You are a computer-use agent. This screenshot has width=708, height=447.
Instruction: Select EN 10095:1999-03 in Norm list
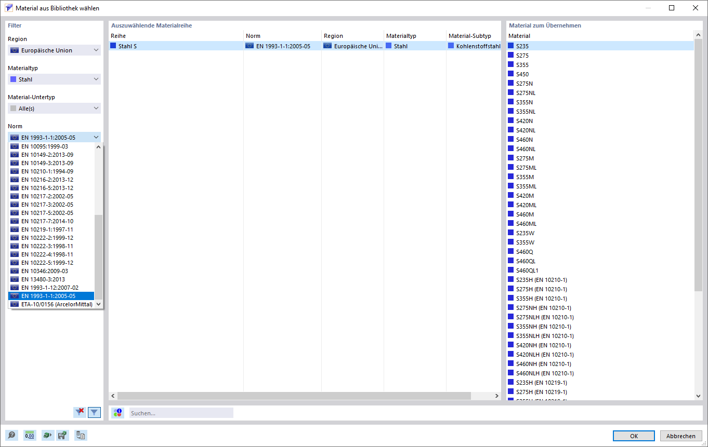pyautogui.click(x=51, y=146)
